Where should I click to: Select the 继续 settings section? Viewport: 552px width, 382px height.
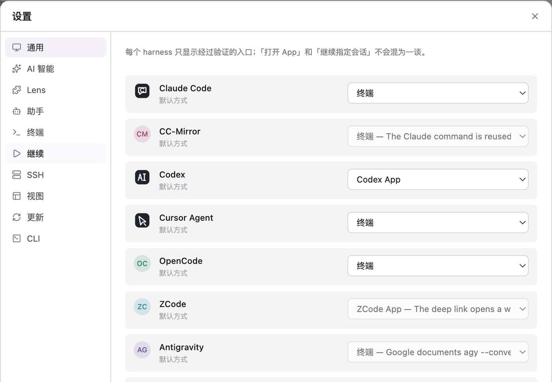click(x=56, y=153)
